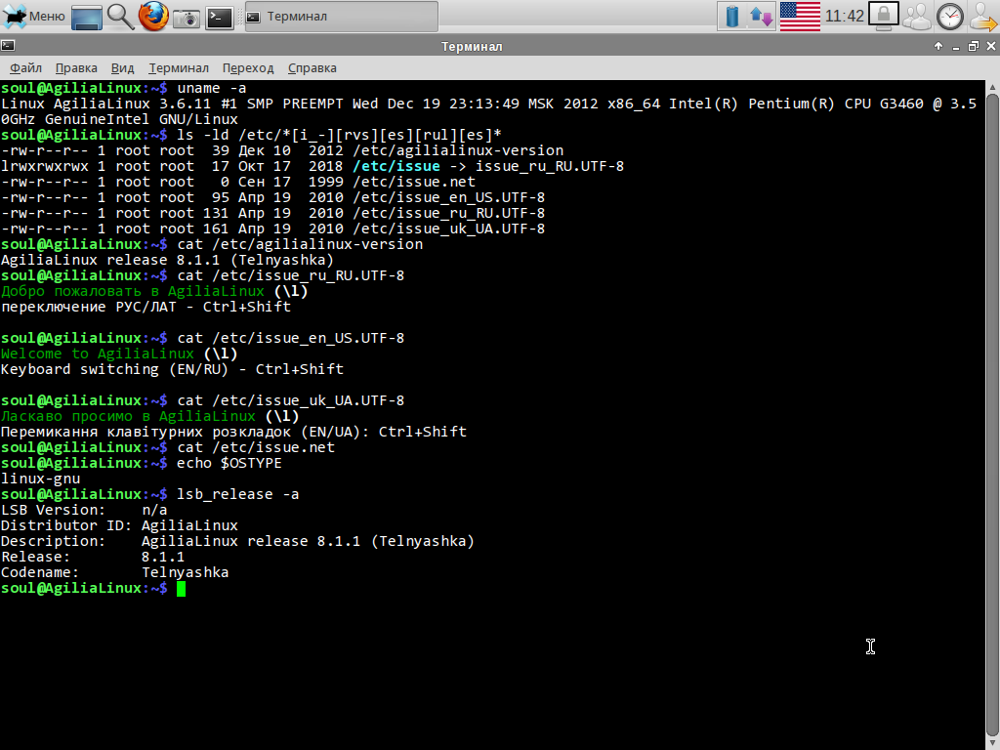Click the 'LSB Version:' label

(x=53, y=510)
